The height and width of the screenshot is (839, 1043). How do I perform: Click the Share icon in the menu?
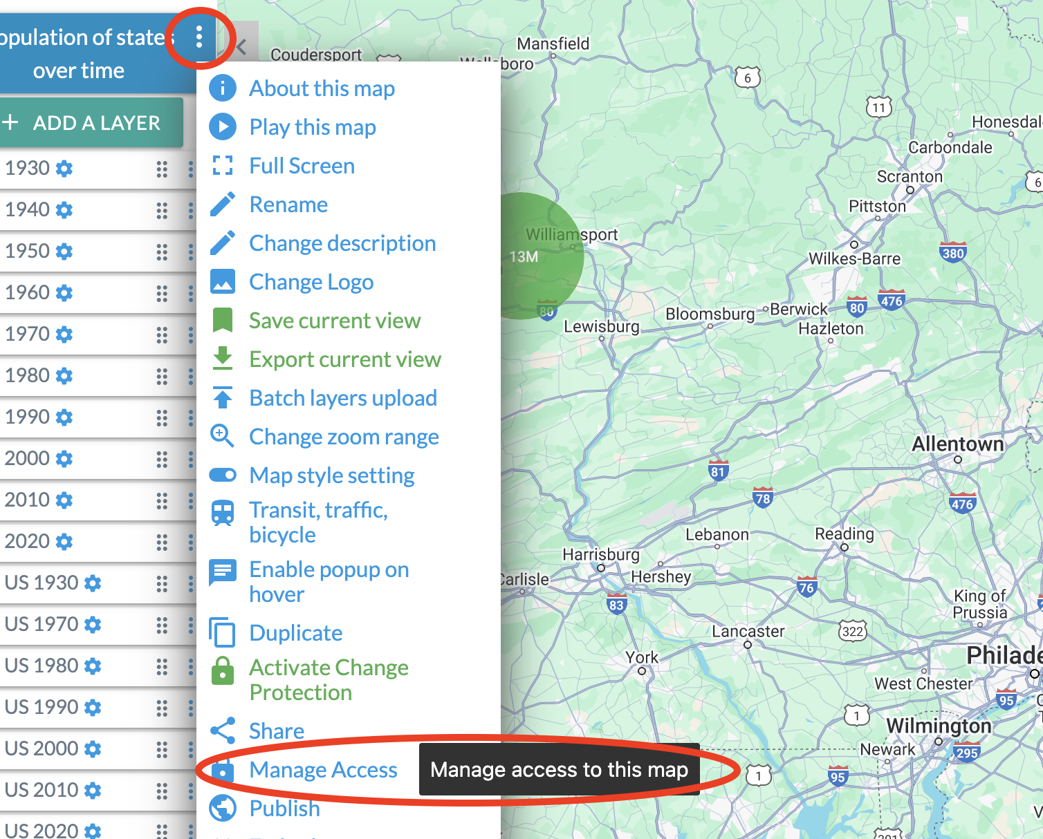click(223, 730)
